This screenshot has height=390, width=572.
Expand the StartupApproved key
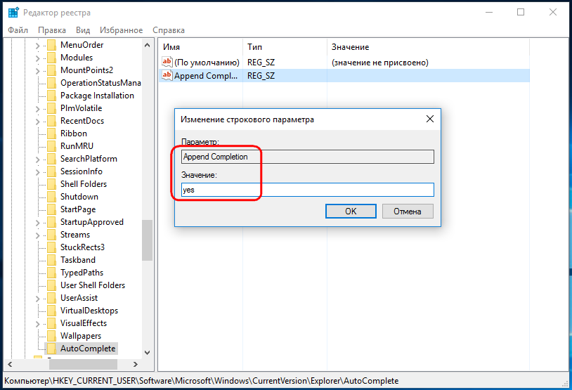point(37,223)
